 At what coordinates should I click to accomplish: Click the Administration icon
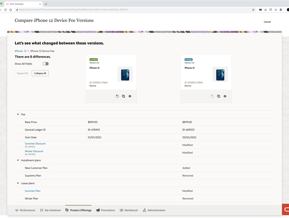click(x=144, y=210)
